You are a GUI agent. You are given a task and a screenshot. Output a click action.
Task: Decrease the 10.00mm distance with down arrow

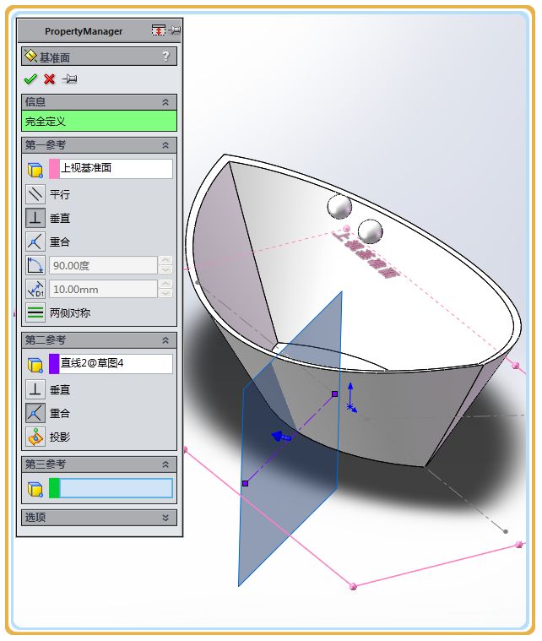pos(165,294)
